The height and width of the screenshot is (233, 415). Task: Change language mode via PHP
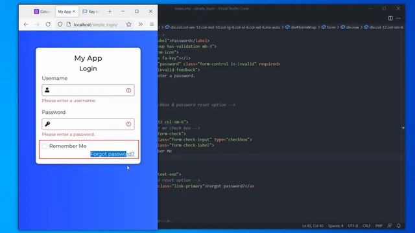coord(379,226)
